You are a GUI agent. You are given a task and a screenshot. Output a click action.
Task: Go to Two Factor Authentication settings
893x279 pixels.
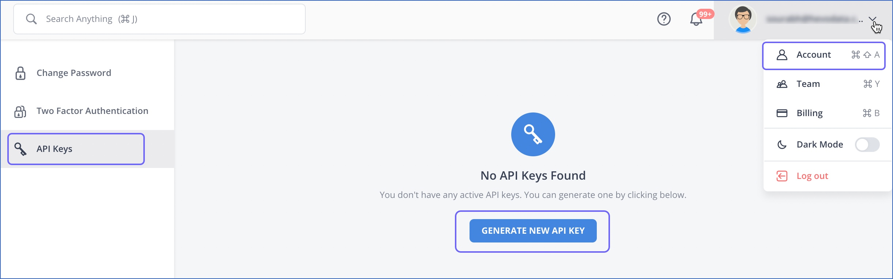(x=92, y=111)
